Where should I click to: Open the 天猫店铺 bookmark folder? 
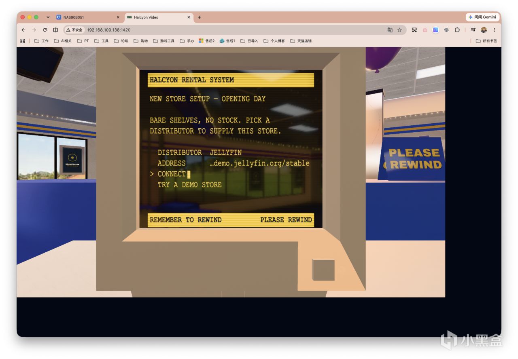(301, 41)
